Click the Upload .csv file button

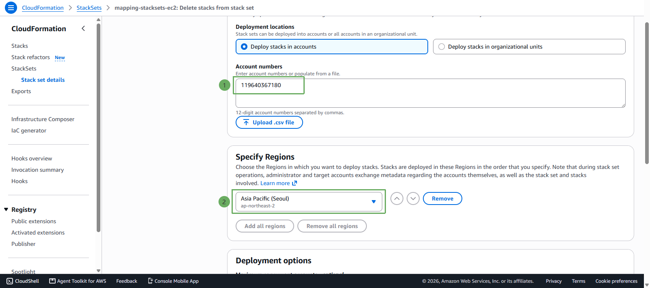(269, 122)
